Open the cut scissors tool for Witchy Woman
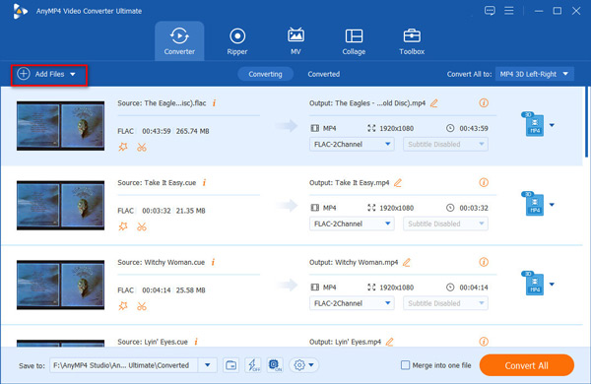Screen dimensions: 591x384 (x=142, y=306)
